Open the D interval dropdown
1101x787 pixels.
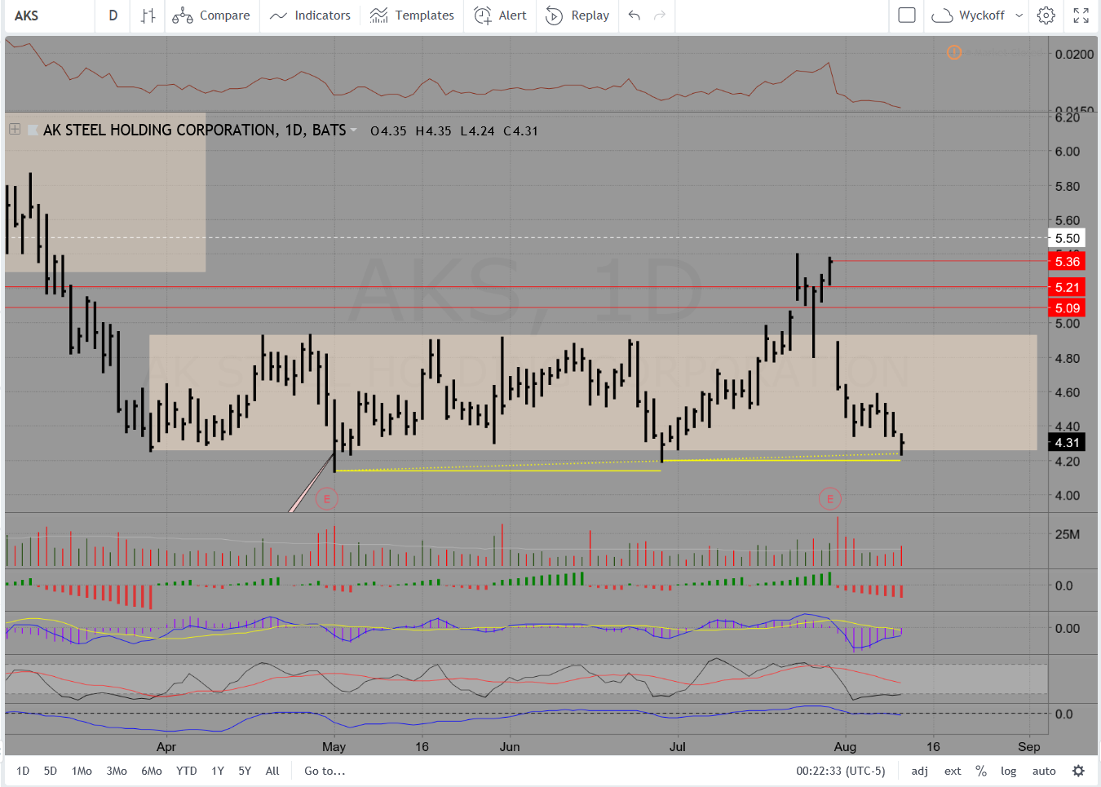pyautogui.click(x=113, y=15)
